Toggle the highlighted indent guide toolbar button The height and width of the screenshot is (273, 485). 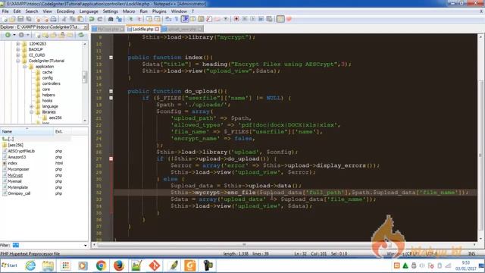tap(185, 19)
